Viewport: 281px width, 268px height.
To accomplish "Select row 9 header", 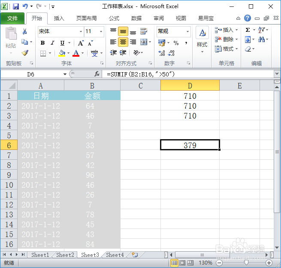I will [9, 175].
